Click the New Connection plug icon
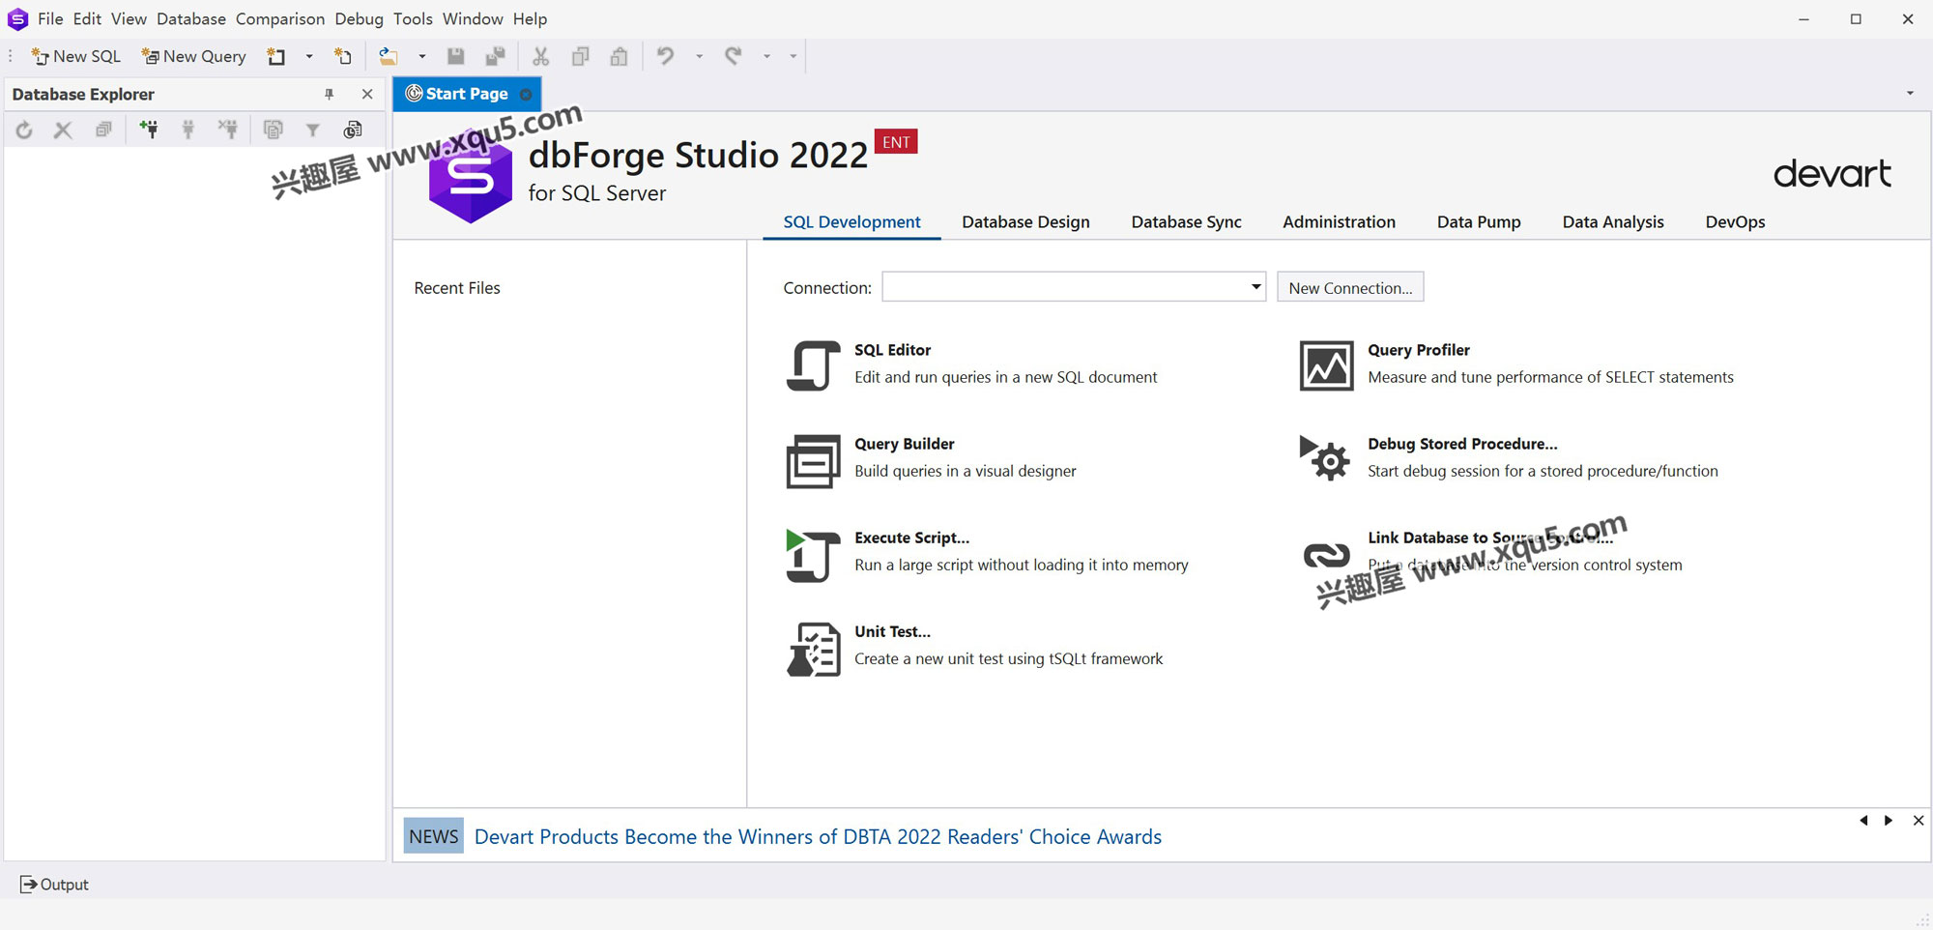The height and width of the screenshot is (930, 1933). click(149, 130)
